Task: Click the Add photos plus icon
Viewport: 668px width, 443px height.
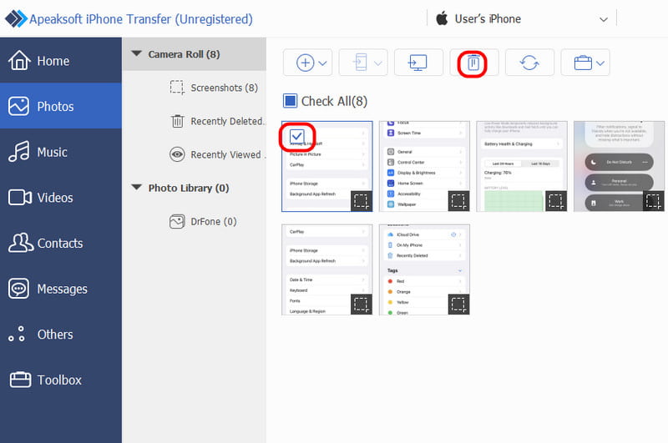Action: click(305, 63)
